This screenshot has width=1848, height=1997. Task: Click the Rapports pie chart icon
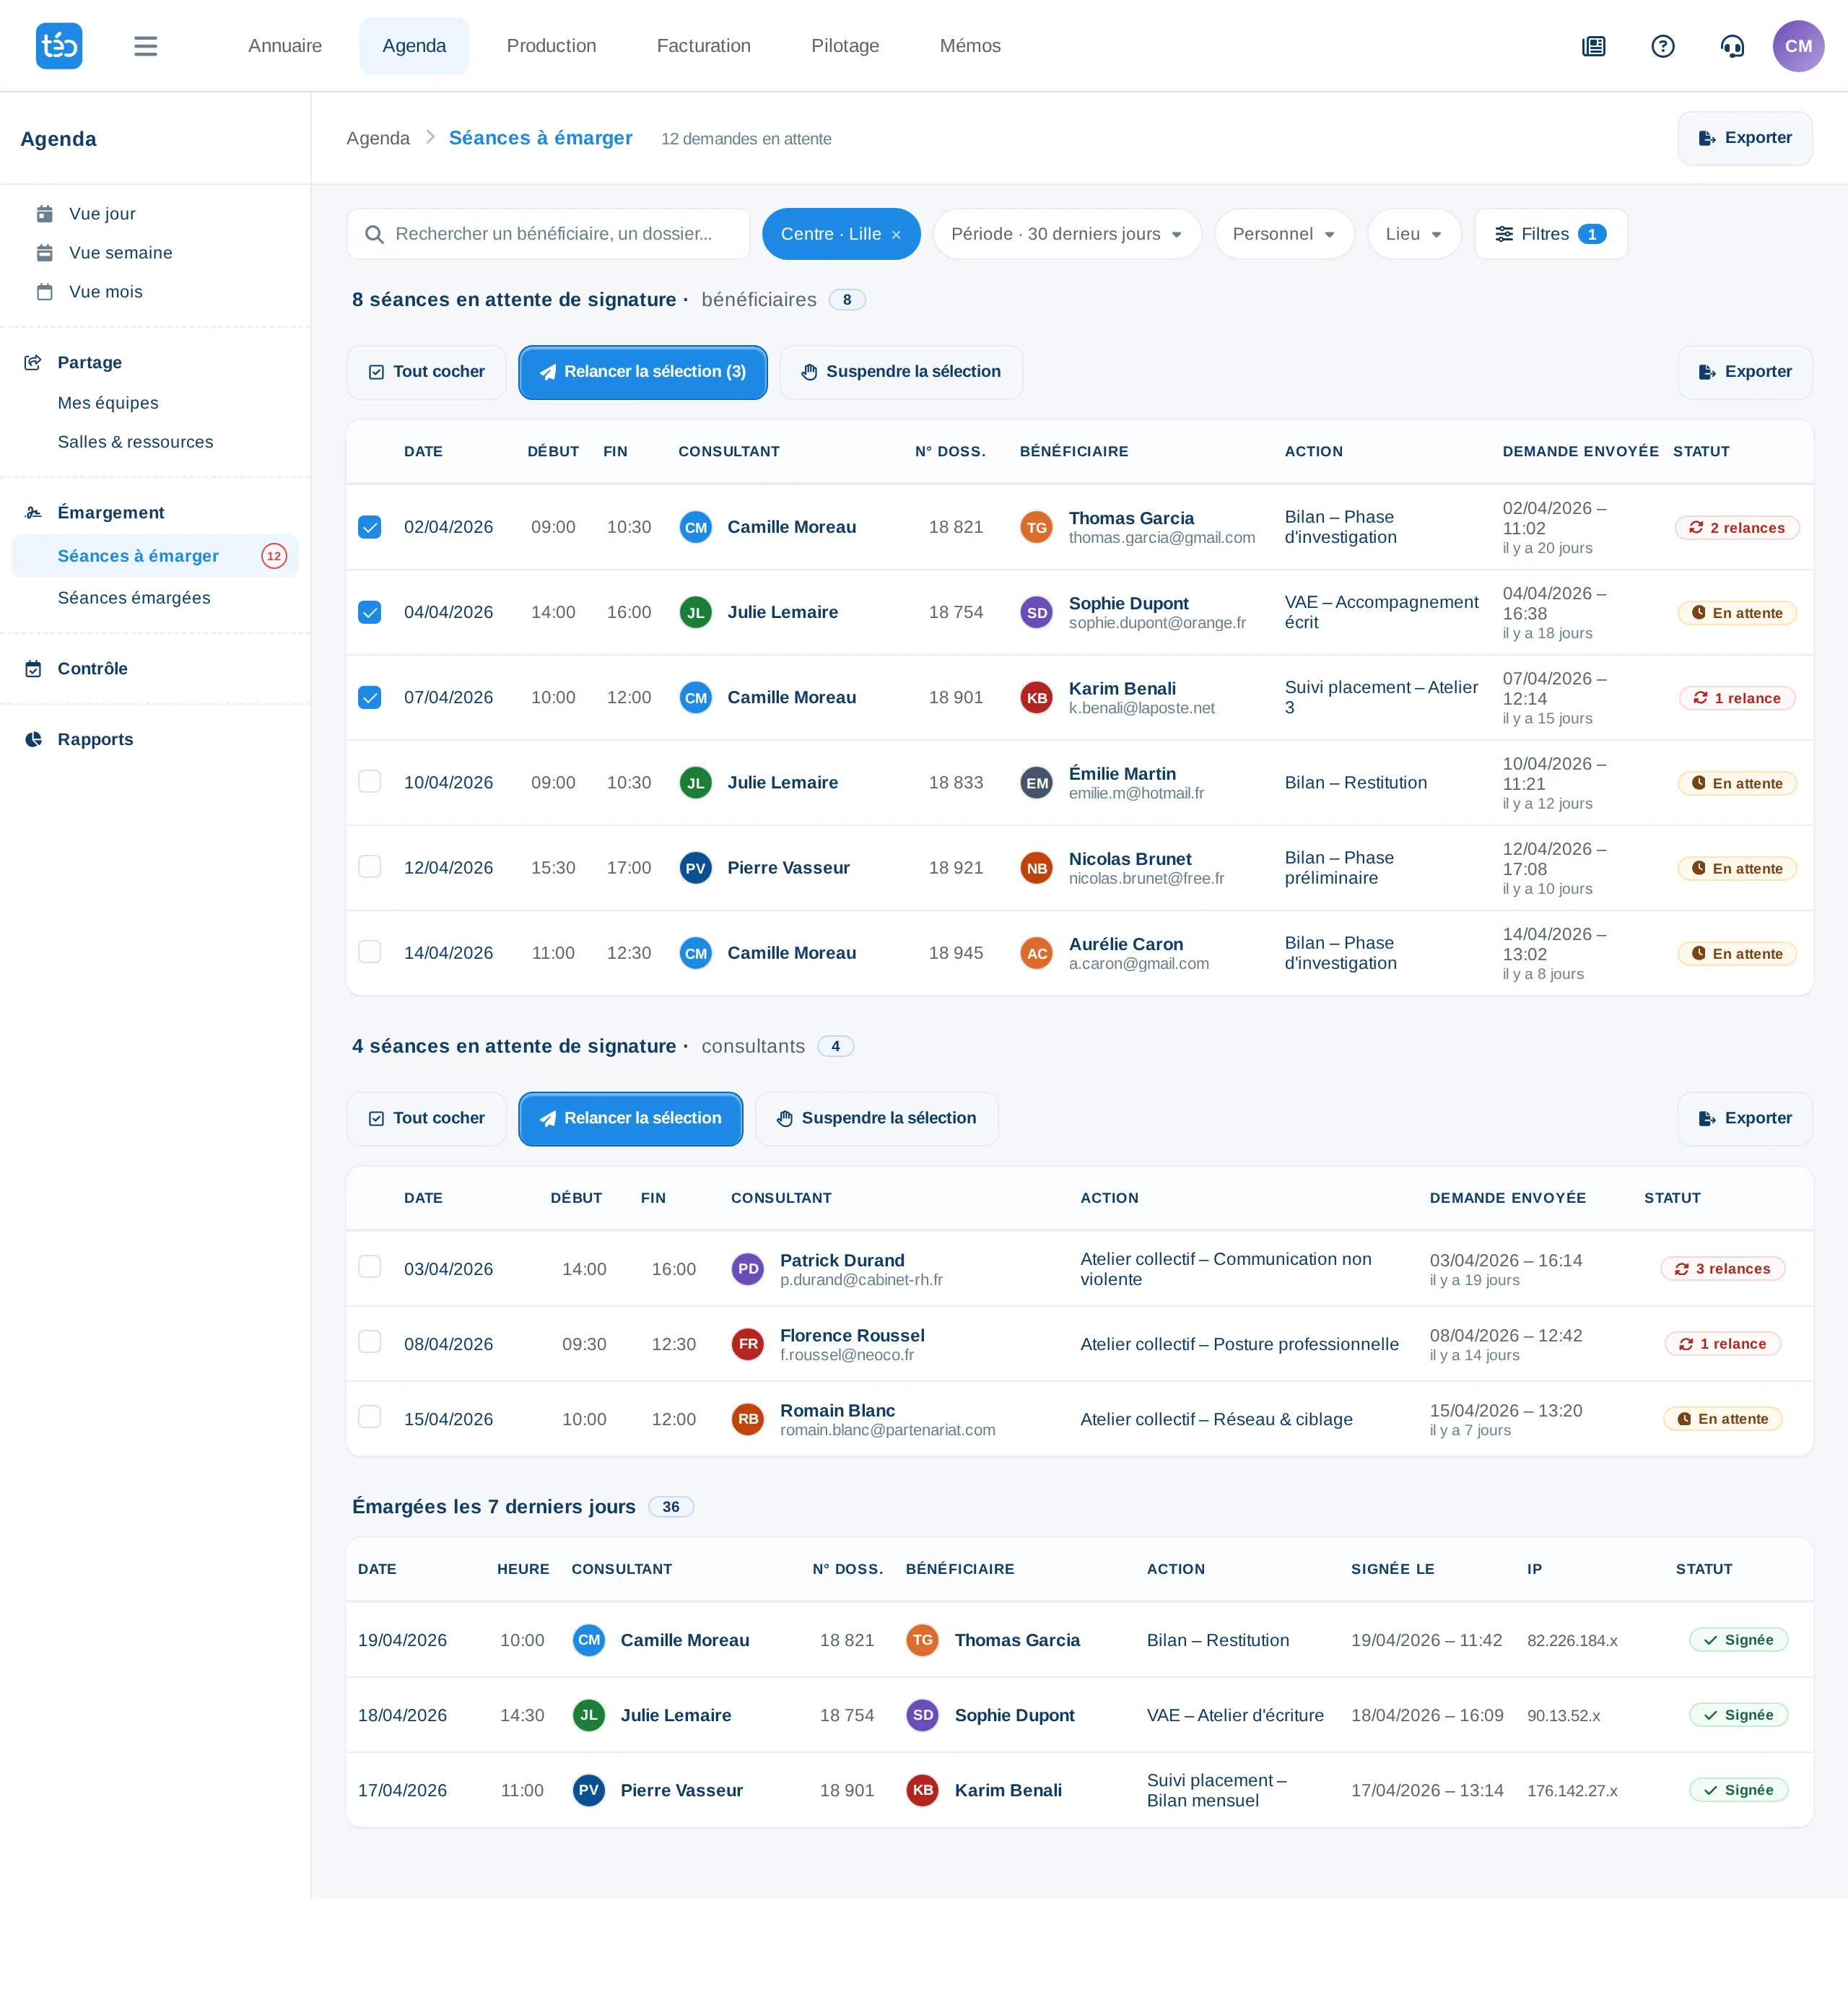point(33,740)
